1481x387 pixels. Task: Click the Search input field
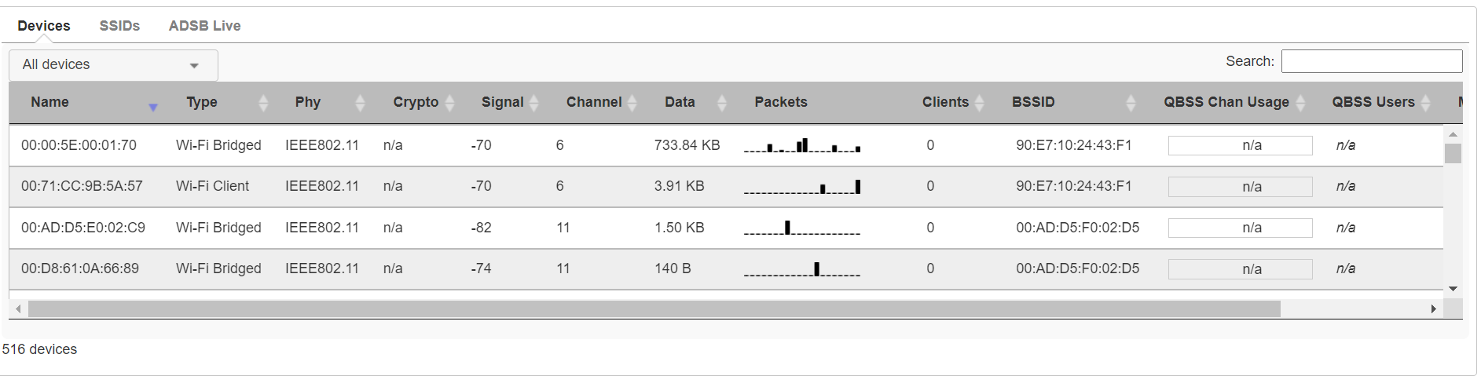tap(1371, 61)
